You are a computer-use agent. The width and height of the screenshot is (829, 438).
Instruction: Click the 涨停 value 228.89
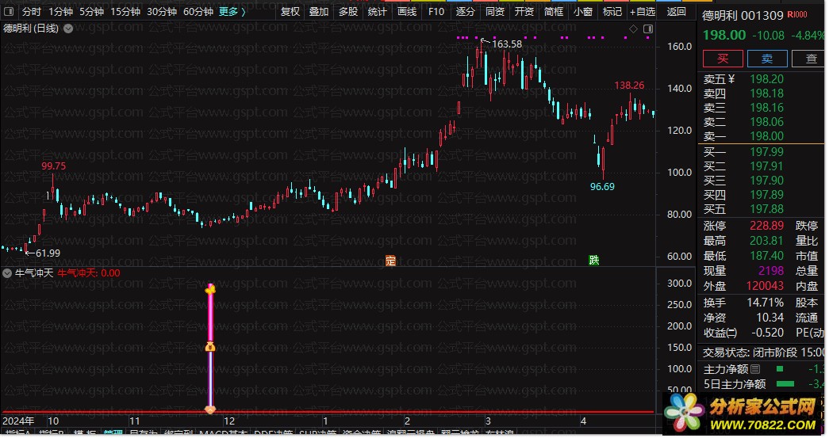pyautogui.click(x=766, y=226)
